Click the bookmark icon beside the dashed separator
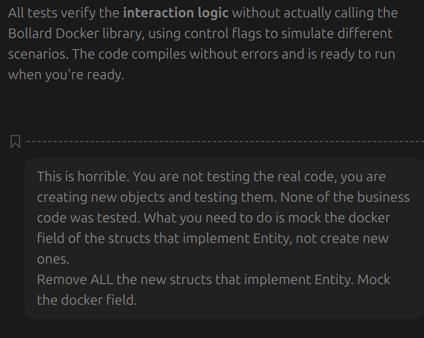This screenshot has width=424, height=338. (15, 140)
